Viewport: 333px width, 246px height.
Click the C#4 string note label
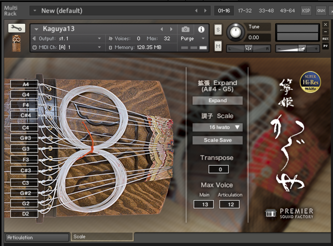pos(24,115)
